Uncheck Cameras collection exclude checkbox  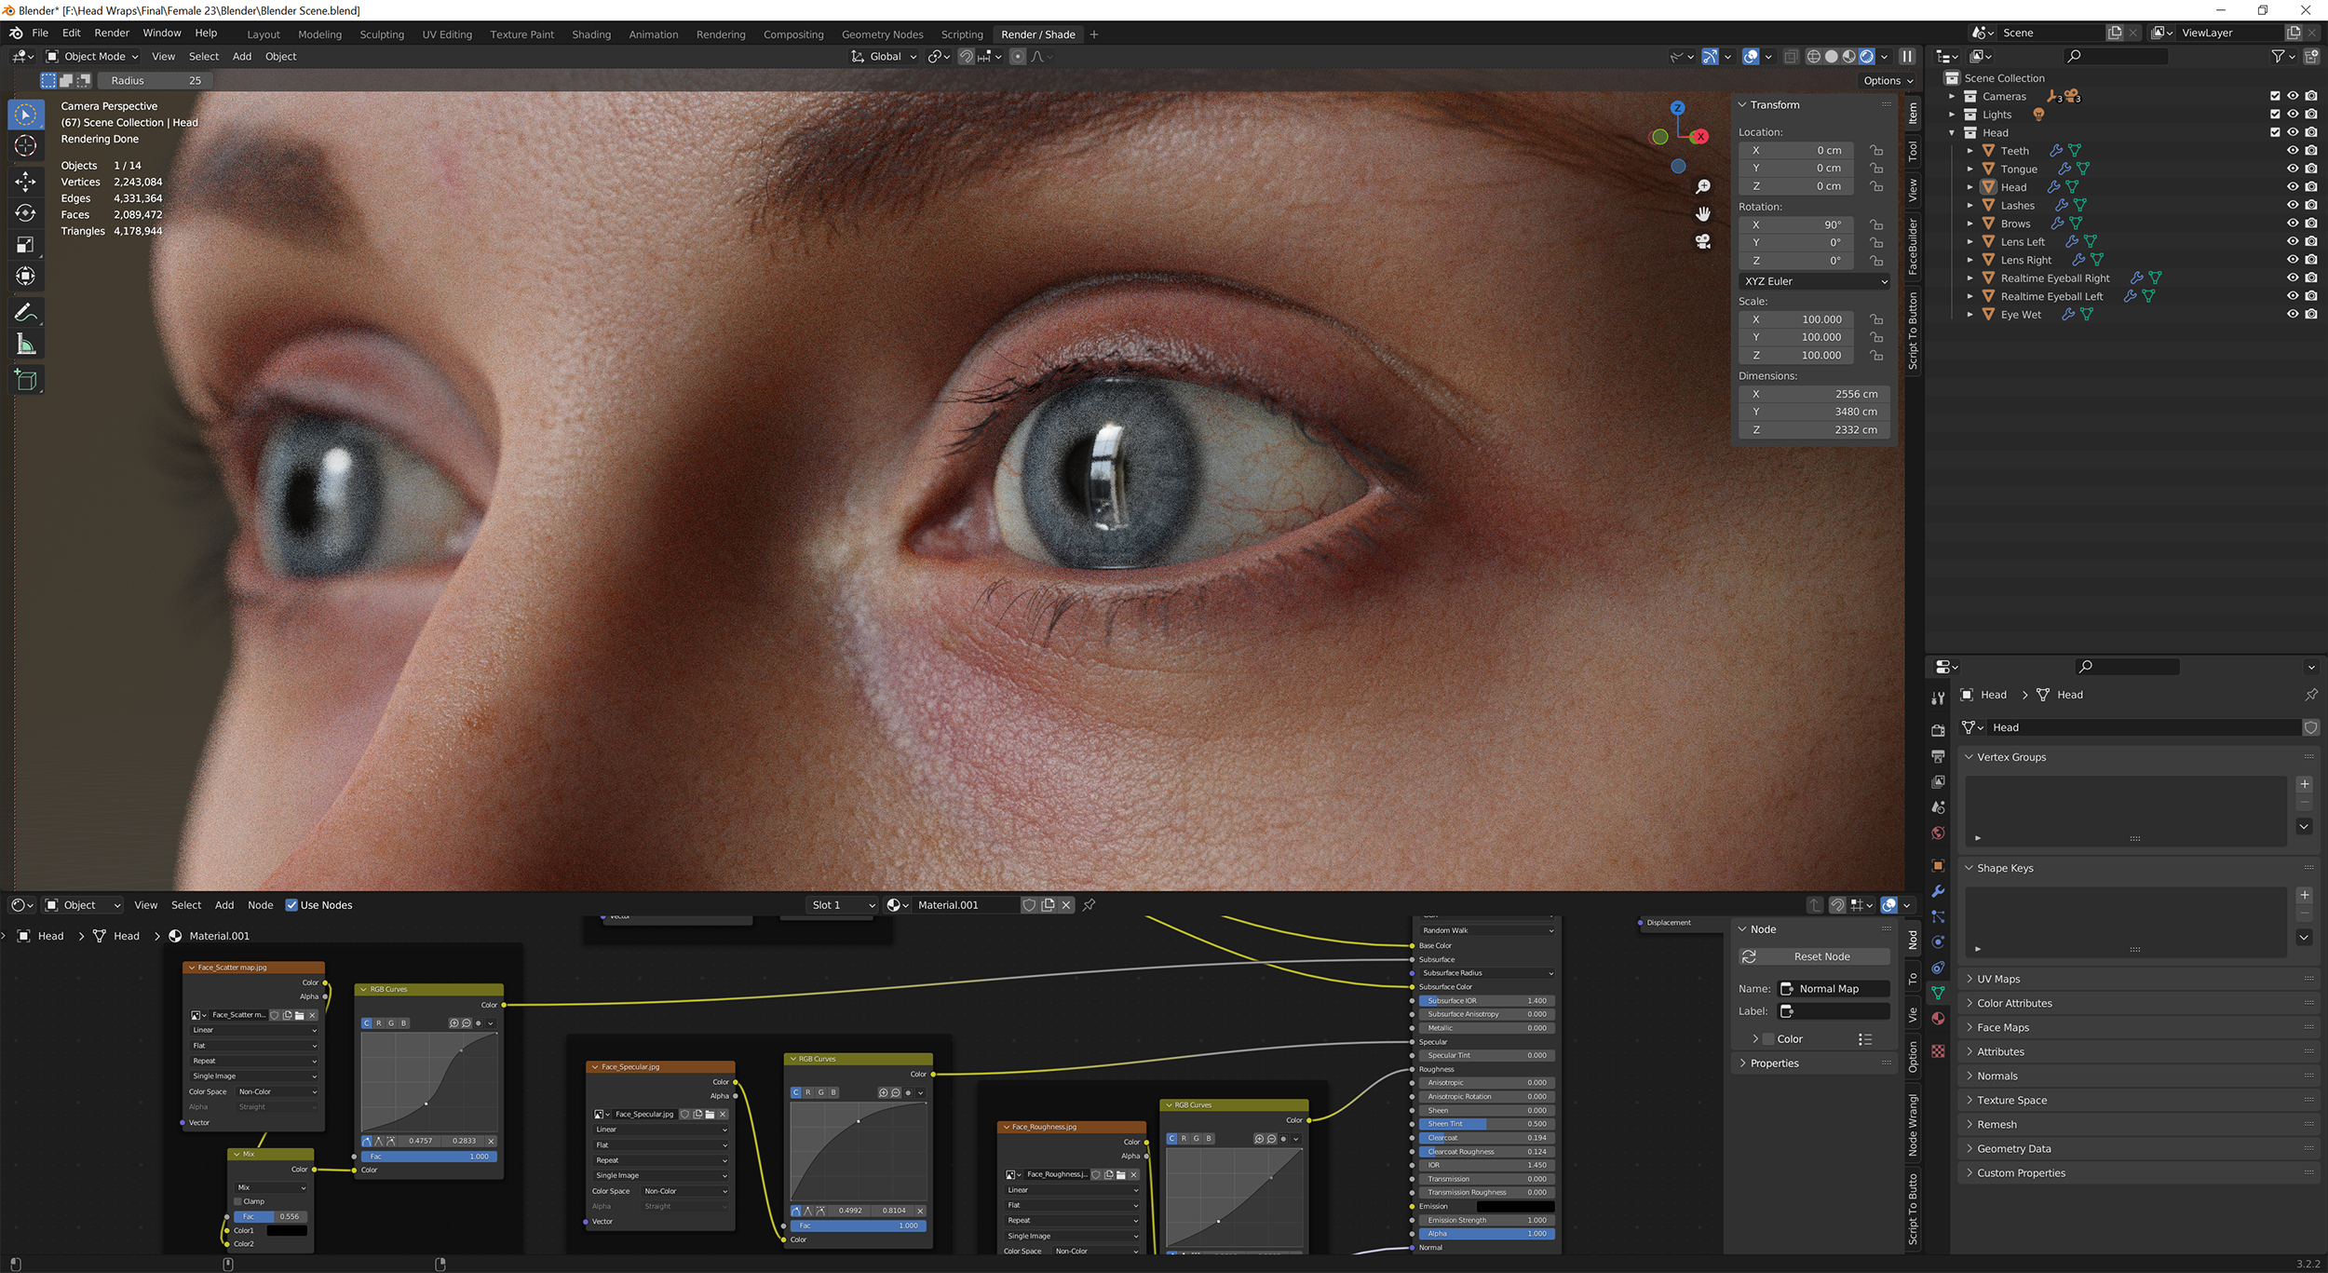(2275, 96)
